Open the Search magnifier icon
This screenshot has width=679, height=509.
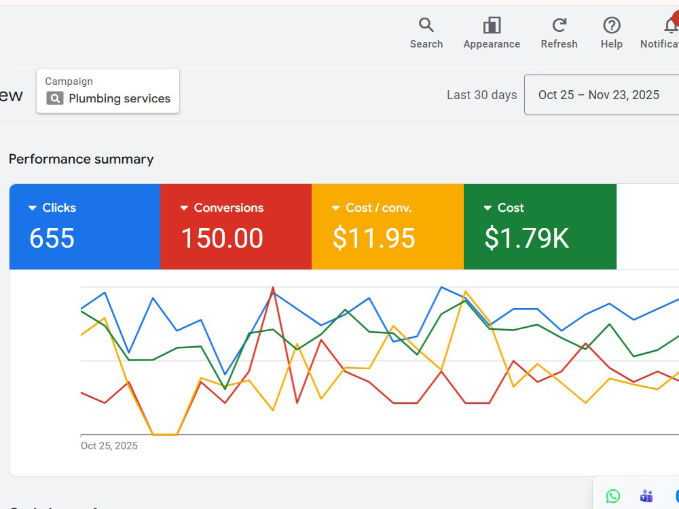point(426,25)
